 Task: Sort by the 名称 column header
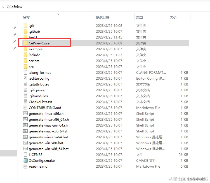pyautogui.click(x=26, y=17)
